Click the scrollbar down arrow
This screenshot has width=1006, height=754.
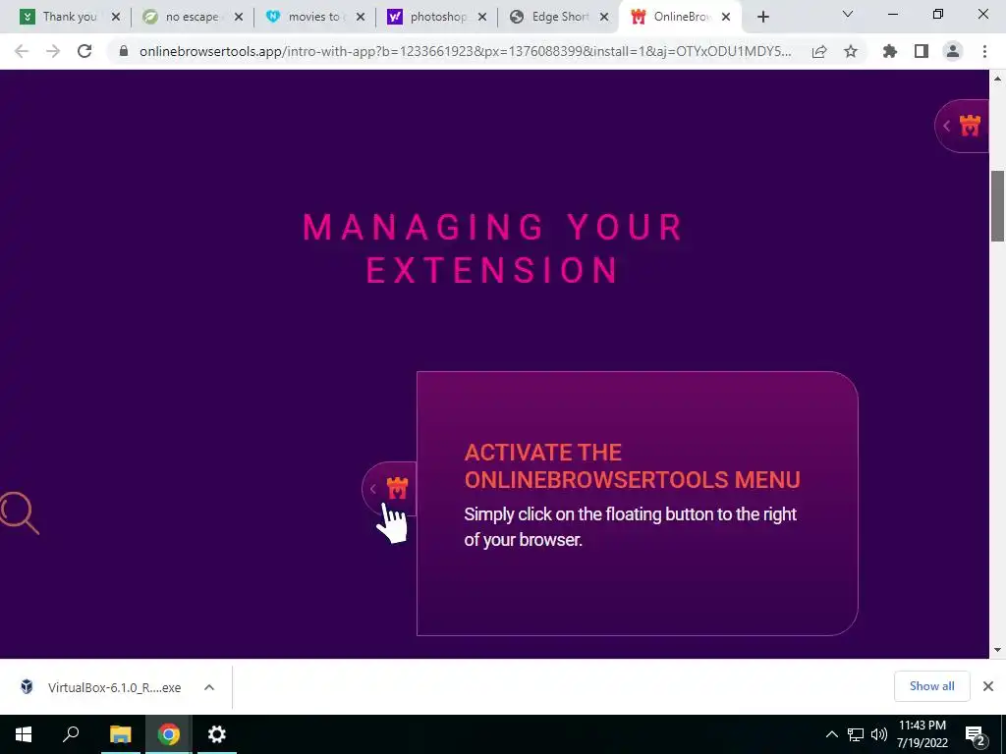coord(997,650)
